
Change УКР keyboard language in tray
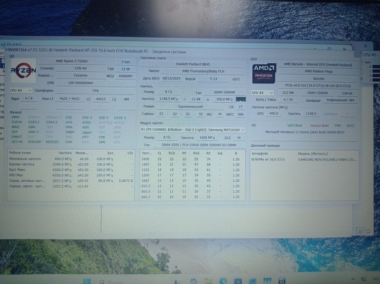coord(376,280)
